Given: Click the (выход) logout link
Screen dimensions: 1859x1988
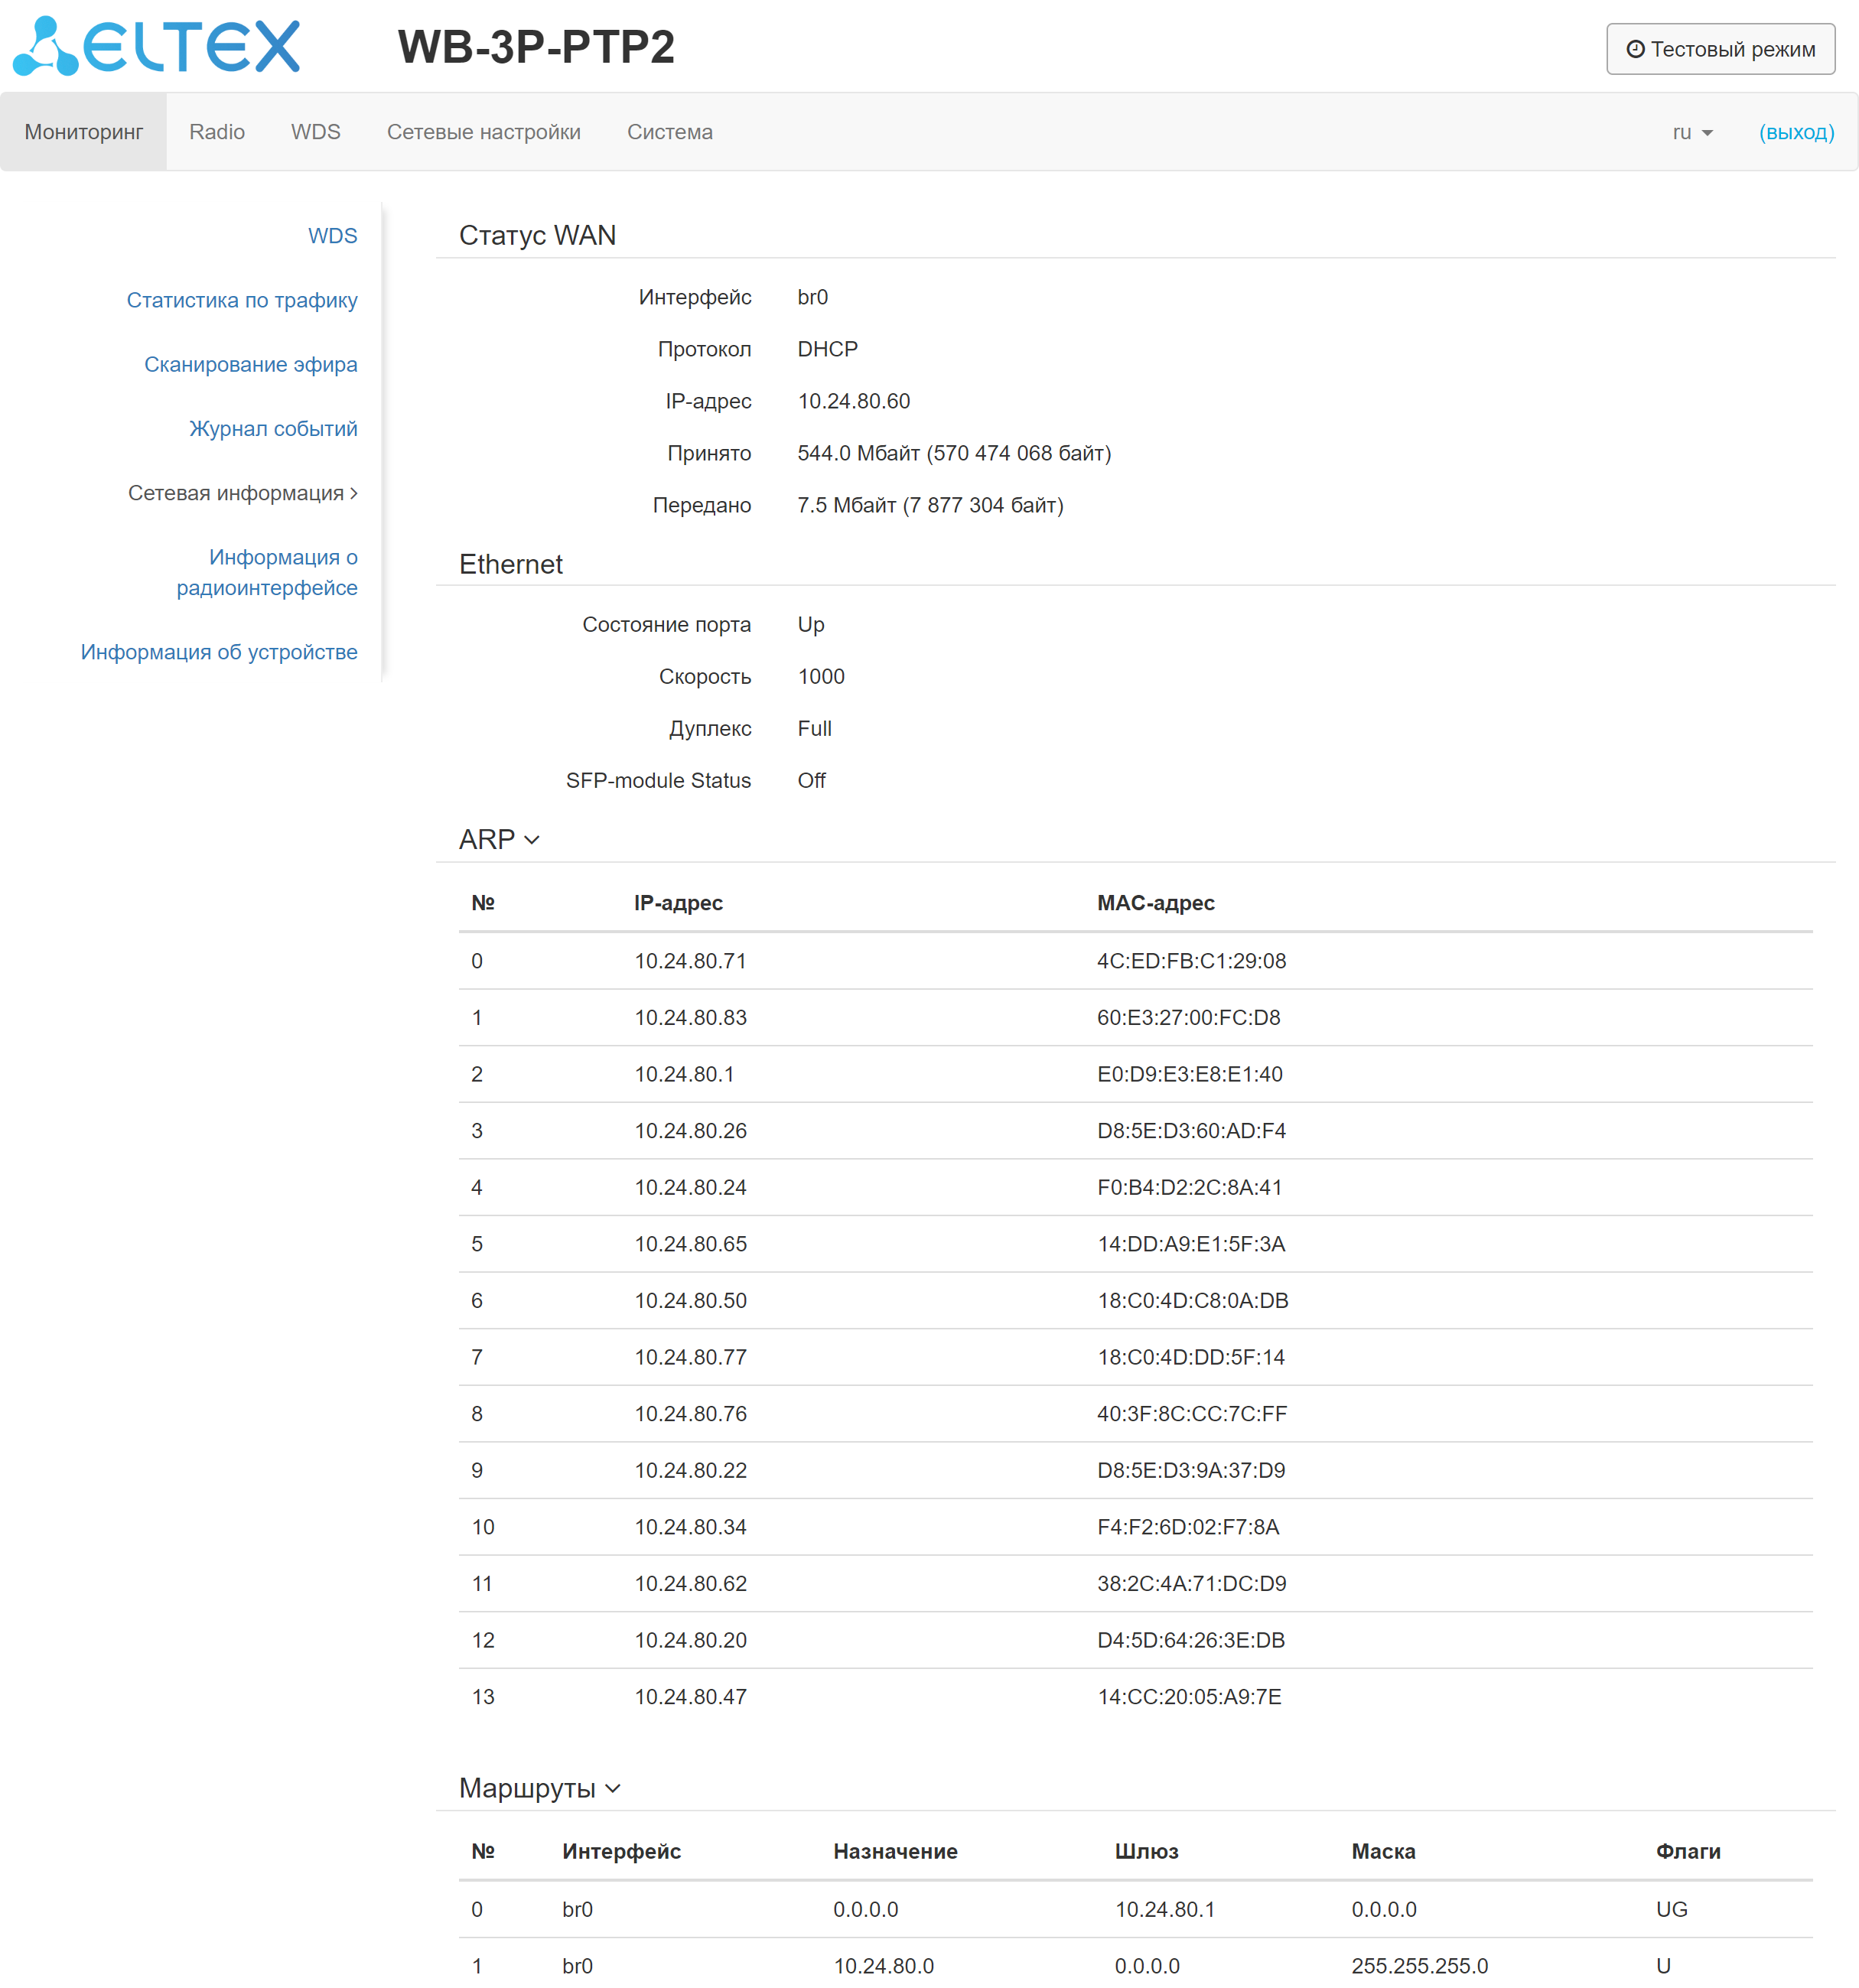Looking at the screenshot, I should coord(1796,132).
